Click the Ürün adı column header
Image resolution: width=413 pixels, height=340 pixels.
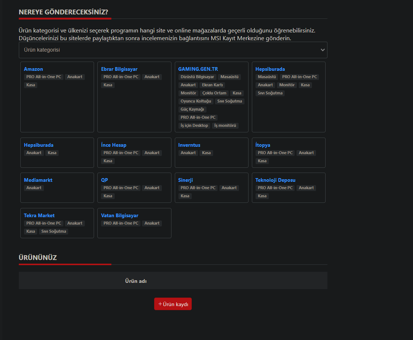pos(136,281)
